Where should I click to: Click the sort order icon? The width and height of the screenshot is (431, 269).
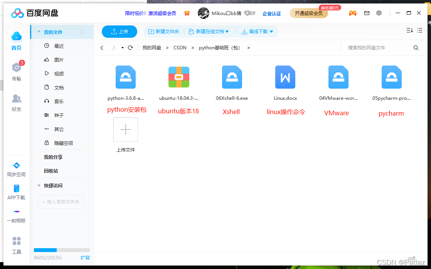click(x=409, y=30)
